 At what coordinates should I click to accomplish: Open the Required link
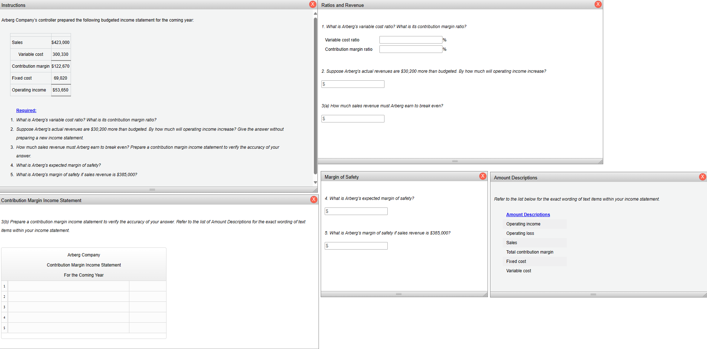coord(26,111)
